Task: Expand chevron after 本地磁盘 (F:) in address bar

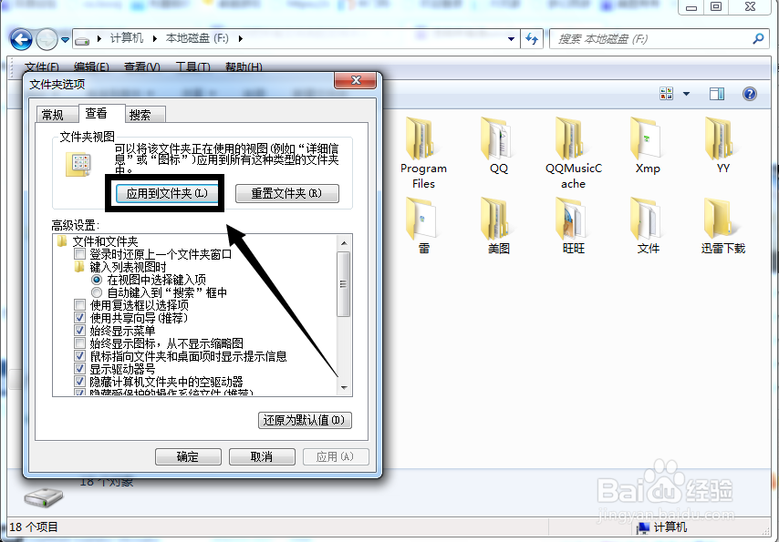Action: coord(241,38)
